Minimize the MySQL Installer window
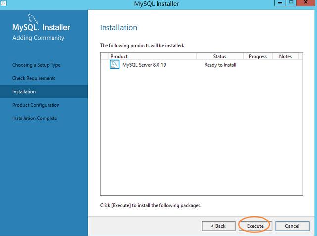317x236 pixels. 280,3
